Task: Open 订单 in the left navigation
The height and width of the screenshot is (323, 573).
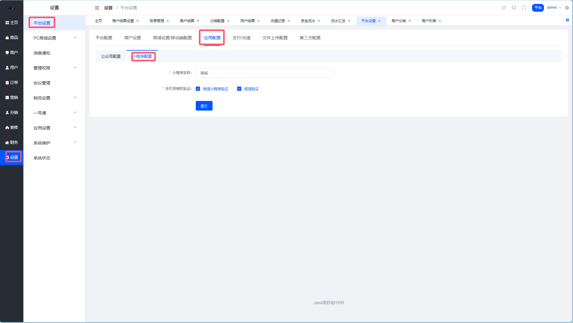Action: click(x=12, y=82)
